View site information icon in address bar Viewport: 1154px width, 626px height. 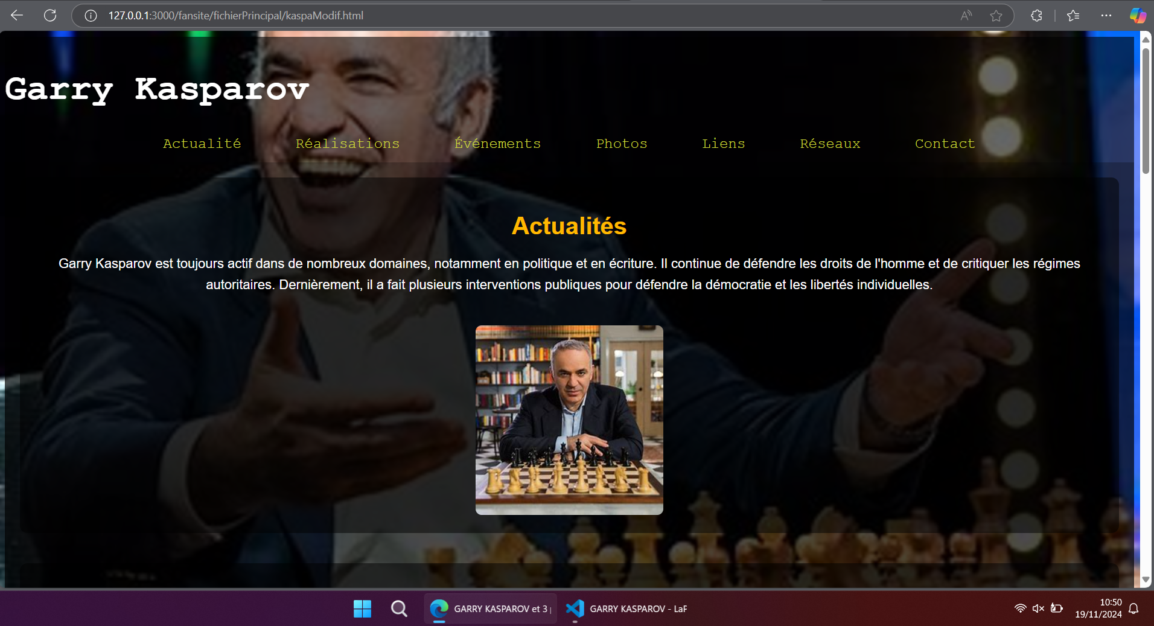tap(91, 16)
